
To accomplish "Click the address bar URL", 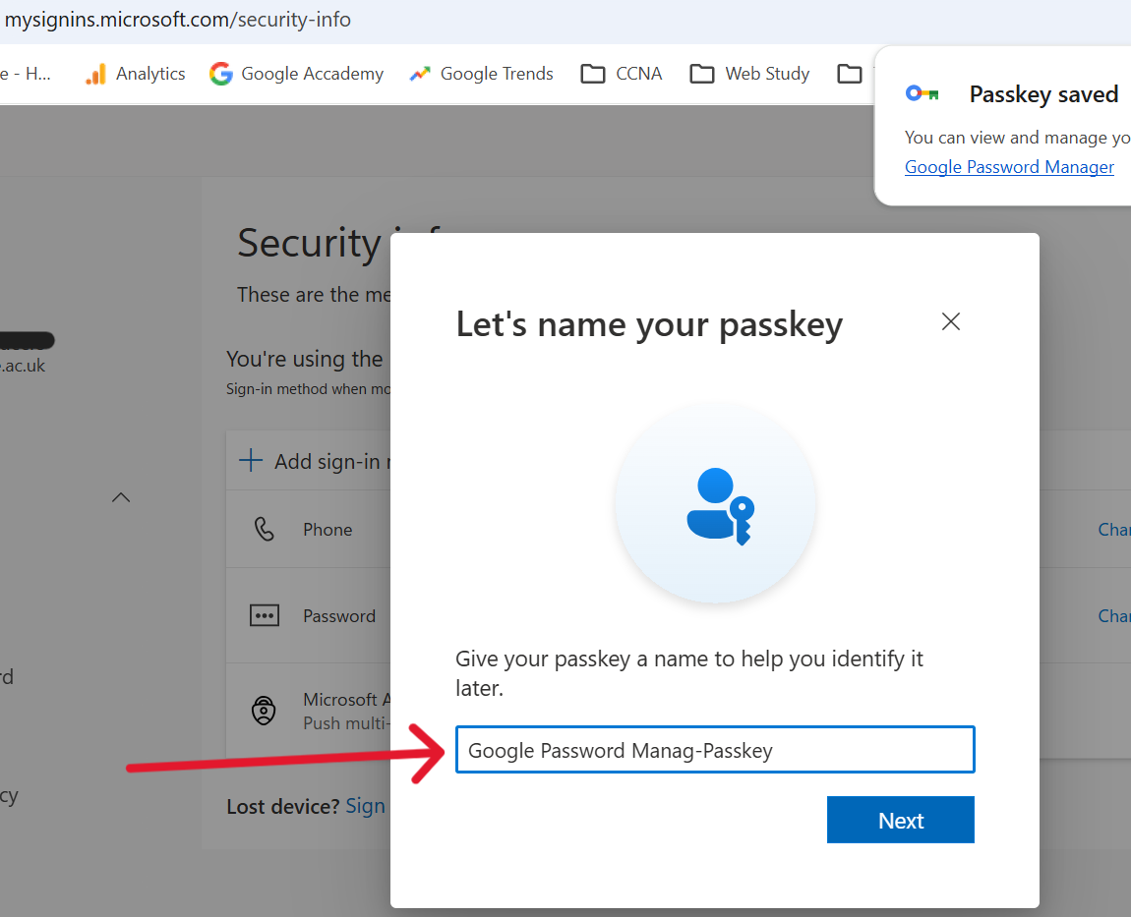I will 177,20.
